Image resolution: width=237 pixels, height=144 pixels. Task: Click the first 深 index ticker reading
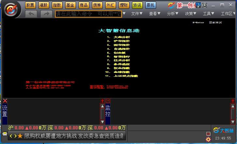click(67, 128)
